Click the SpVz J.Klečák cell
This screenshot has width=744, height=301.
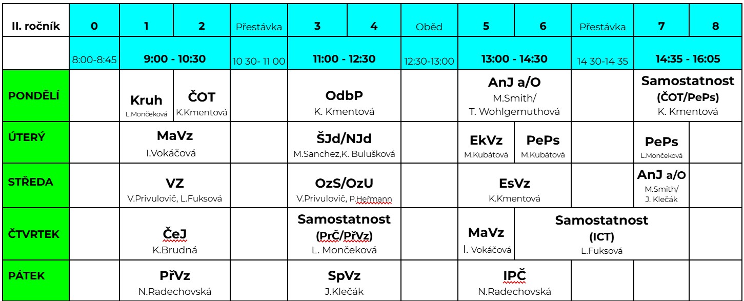click(x=345, y=281)
